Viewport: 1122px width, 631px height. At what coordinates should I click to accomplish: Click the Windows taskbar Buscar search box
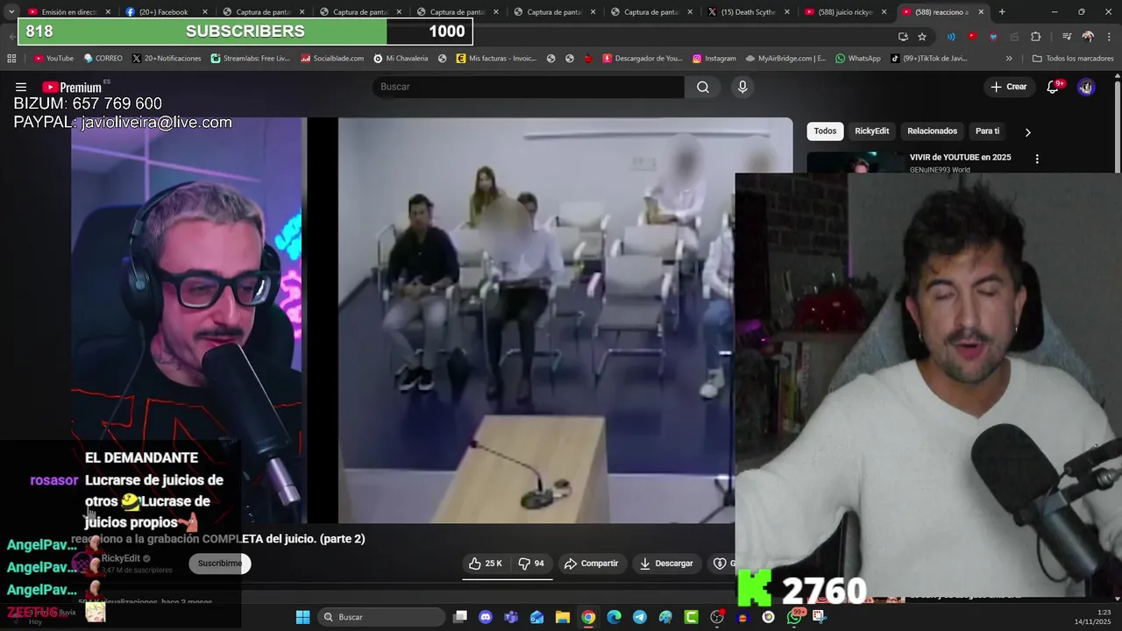pos(380,617)
